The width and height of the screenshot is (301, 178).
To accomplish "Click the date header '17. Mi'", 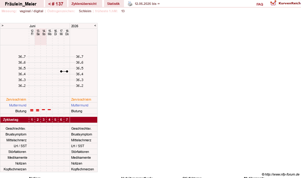I will [61, 32].
